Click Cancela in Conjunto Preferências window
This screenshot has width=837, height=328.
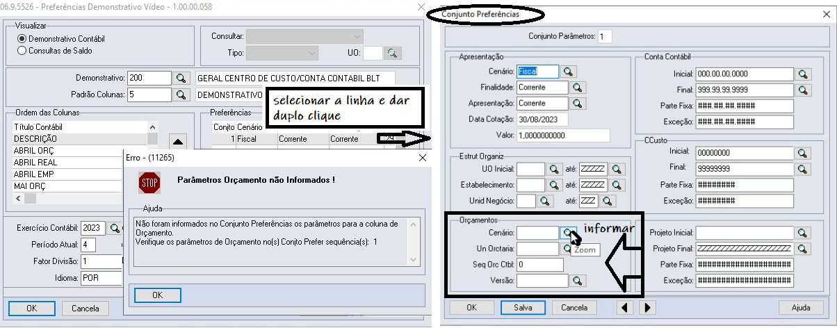574,307
